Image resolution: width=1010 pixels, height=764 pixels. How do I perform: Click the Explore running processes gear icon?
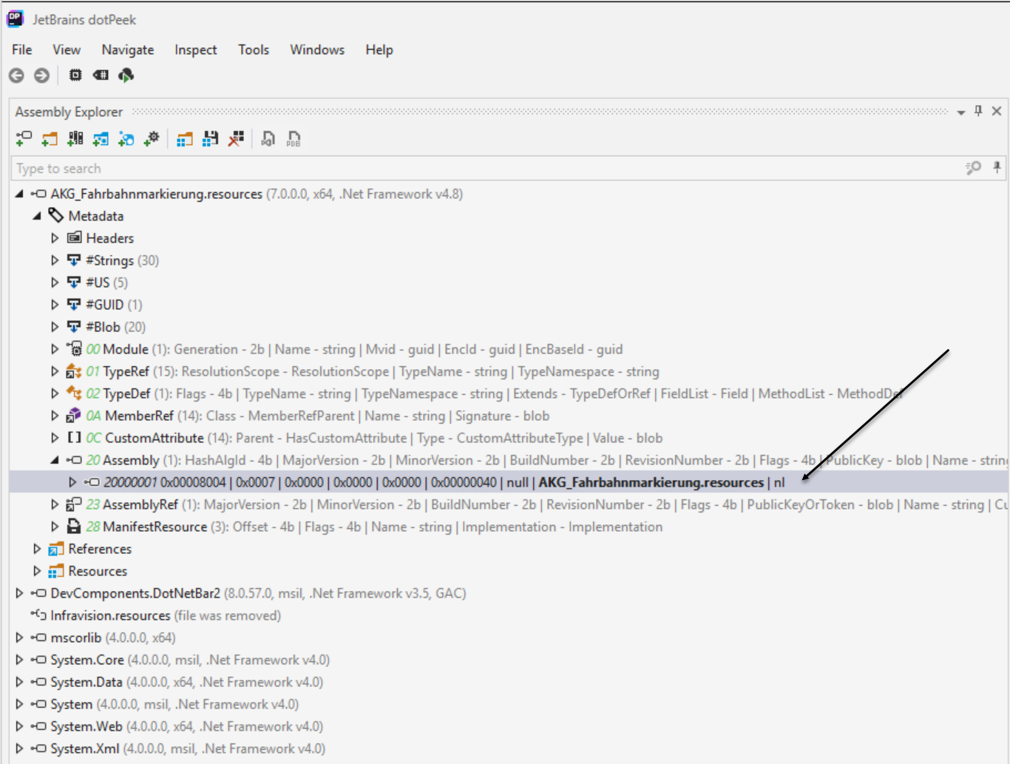coord(152,138)
